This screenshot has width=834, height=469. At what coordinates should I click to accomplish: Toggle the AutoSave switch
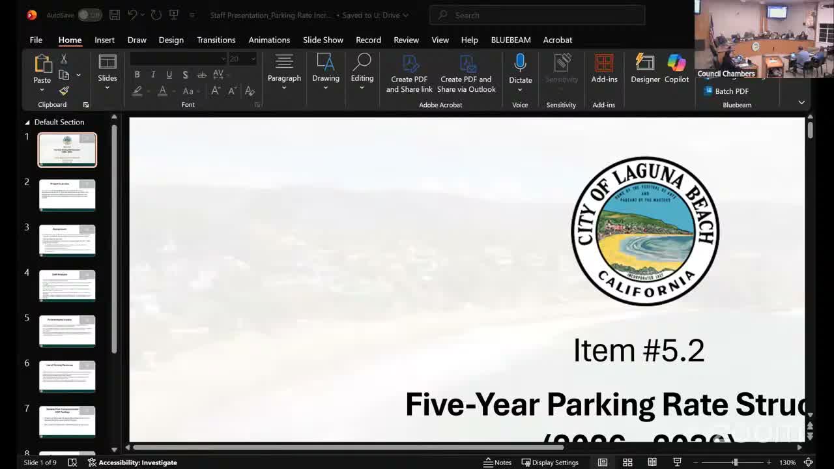90,15
